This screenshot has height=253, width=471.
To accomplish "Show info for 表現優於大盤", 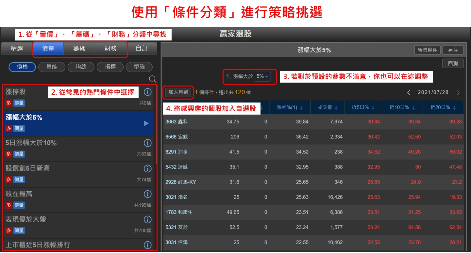I will point(148,219).
